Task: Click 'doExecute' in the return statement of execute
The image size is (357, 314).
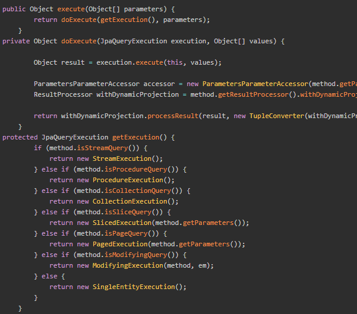Action: pos(79,20)
